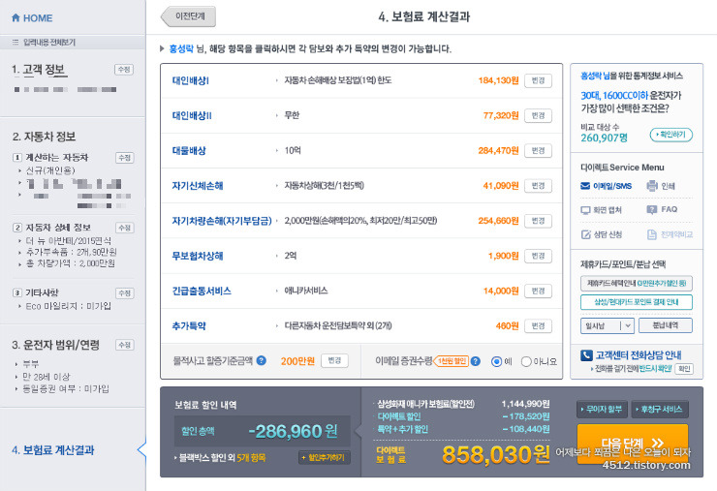
Task: Click 변경 next to 200만원
Action: (x=334, y=360)
